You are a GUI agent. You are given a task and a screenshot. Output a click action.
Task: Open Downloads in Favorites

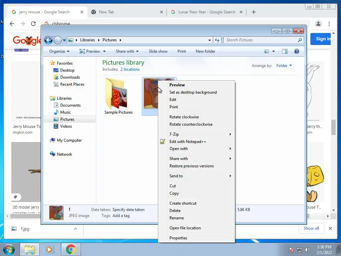(x=70, y=77)
